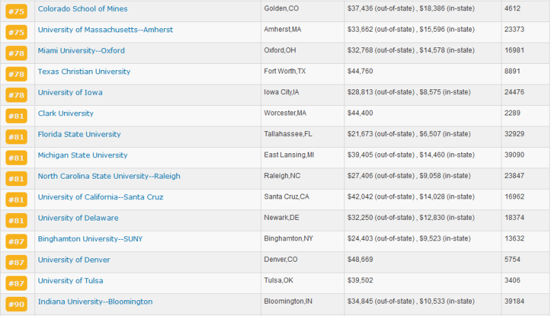Click the University of Tulsa link
Screen dimensions: 551x316
pyautogui.click(x=70, y=281)
